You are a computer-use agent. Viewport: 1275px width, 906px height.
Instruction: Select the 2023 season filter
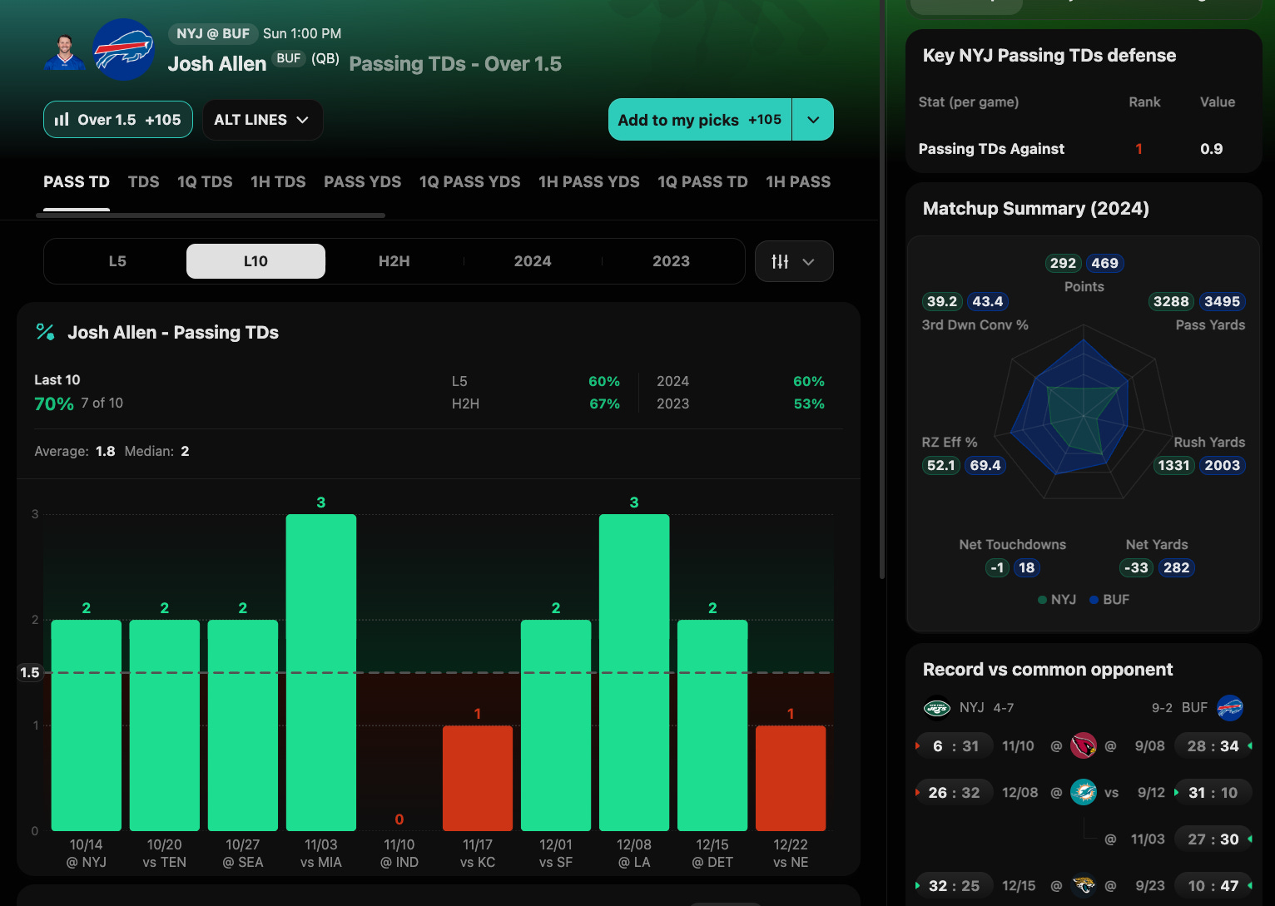[x=671, y=261]
